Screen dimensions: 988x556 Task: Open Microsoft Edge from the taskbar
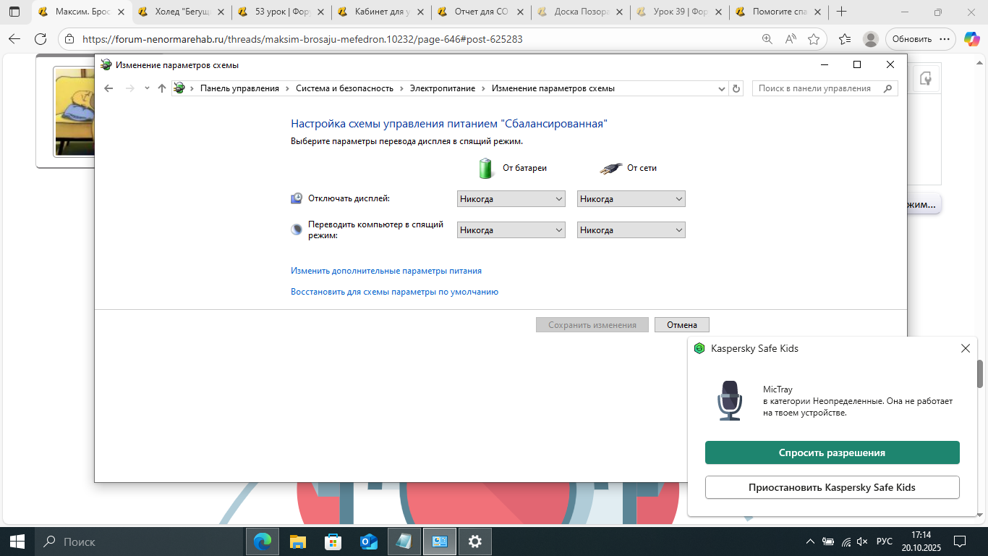click(x=263, y=541)
